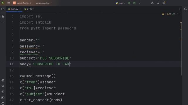Image resolution: width=188 pixels, height=105 pixels.
Task: Click the PyCharm logo icon
Action: pos(3,3)
